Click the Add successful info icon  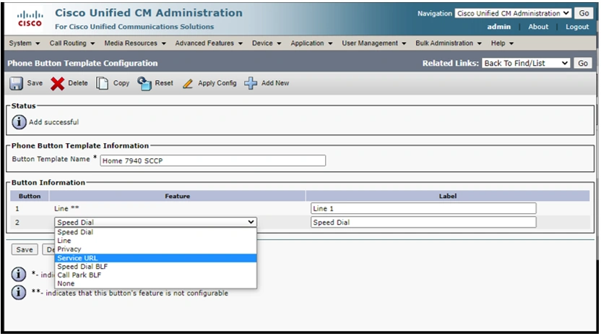[19, 122]
